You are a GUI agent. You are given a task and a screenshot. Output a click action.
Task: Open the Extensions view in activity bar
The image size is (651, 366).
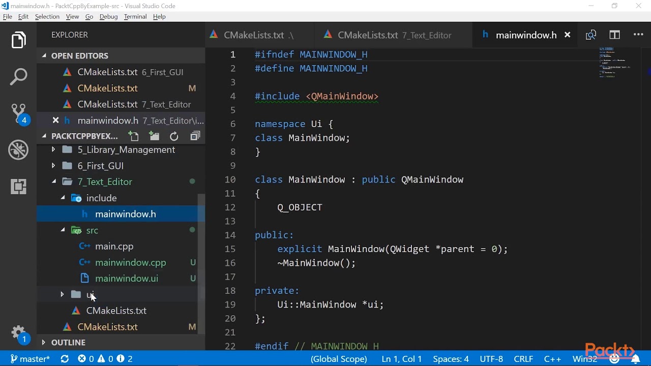click(x=18, y=187)
